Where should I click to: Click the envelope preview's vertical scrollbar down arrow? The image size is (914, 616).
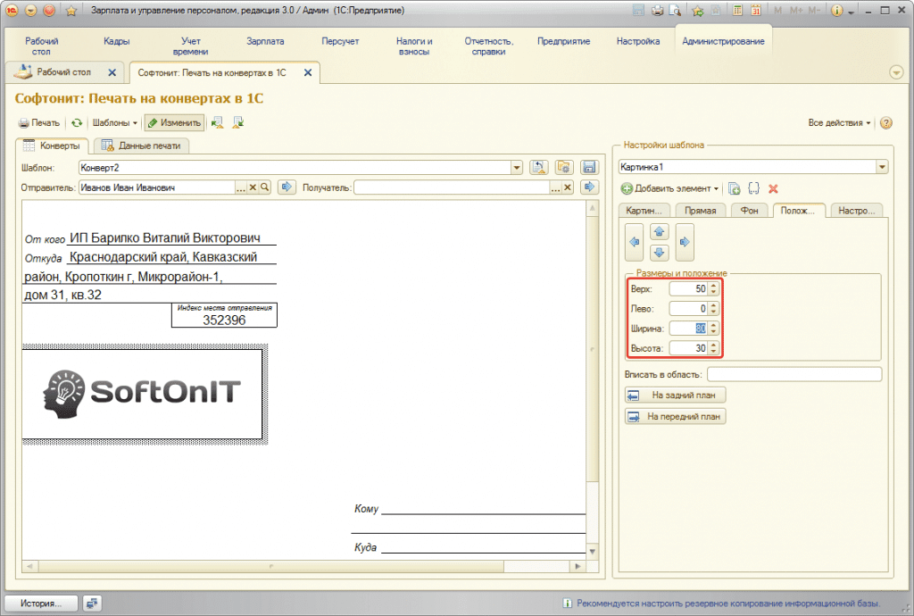593,552
